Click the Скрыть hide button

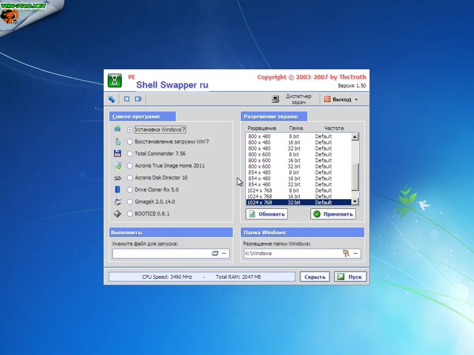[x=315, y=277]
